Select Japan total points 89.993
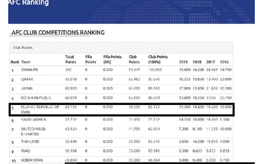Screen dimensions: 263x164 click(71, 88)
